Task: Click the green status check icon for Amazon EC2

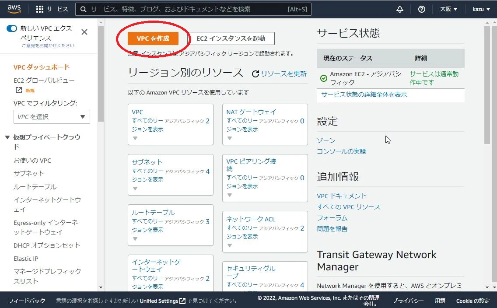Action: pos(324,78)
